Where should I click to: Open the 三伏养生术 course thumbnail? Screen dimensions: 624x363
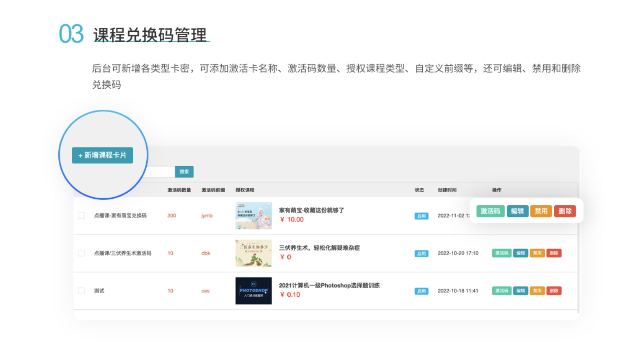tap(253, 253)
